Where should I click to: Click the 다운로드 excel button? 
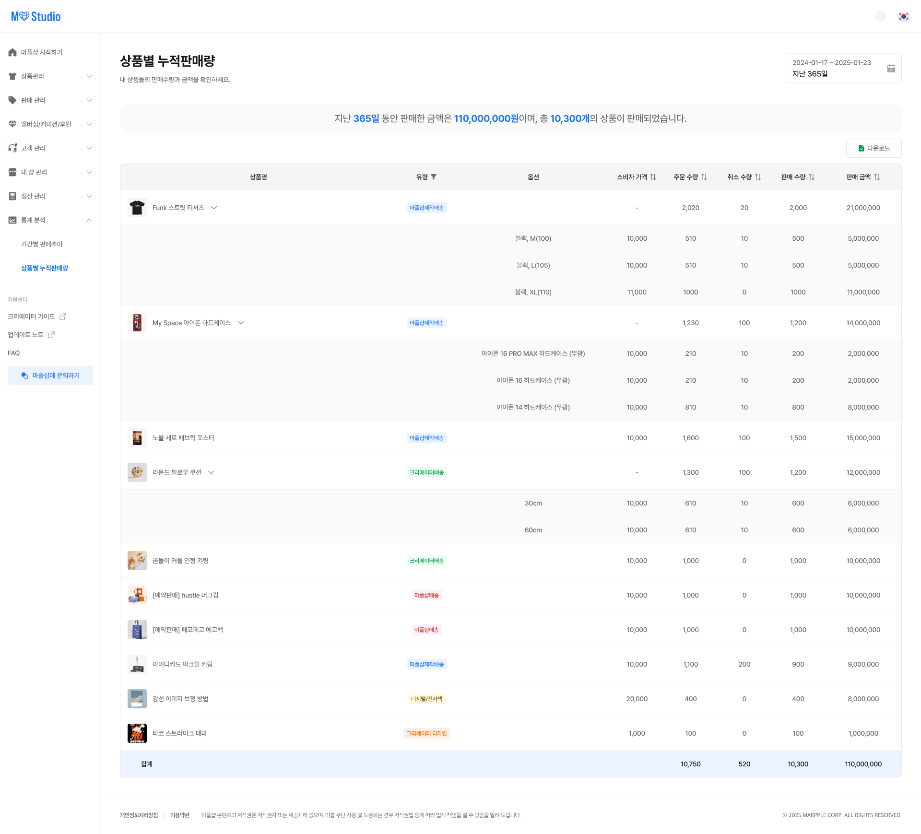874,148
